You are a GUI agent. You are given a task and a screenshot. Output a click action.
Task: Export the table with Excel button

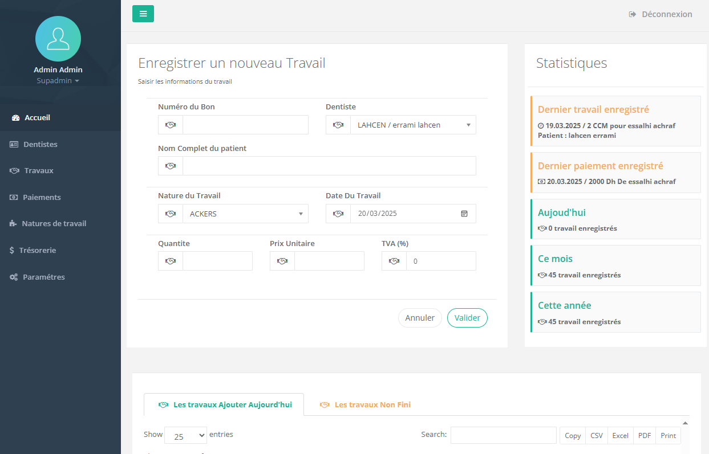[x=620, y=435]
